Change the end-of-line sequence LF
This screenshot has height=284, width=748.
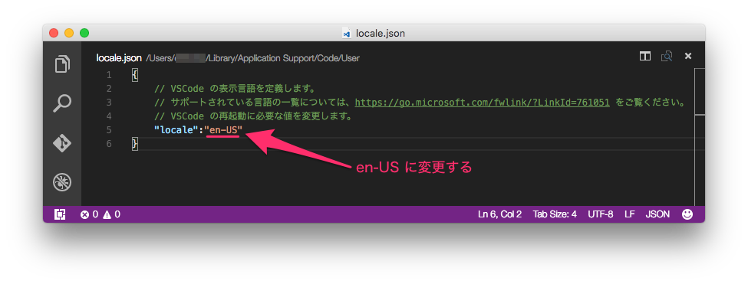[x=629, y=214]
